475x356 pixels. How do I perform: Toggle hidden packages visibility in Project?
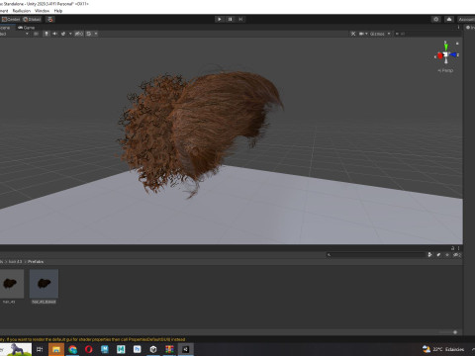click(x=457, y=254)
